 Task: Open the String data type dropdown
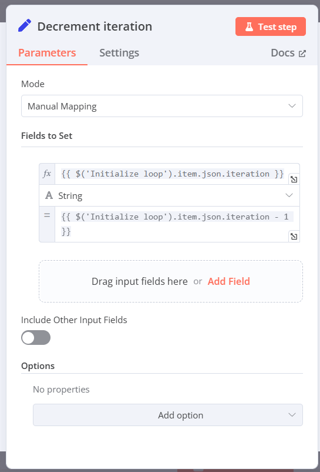(x=169, y=195)
